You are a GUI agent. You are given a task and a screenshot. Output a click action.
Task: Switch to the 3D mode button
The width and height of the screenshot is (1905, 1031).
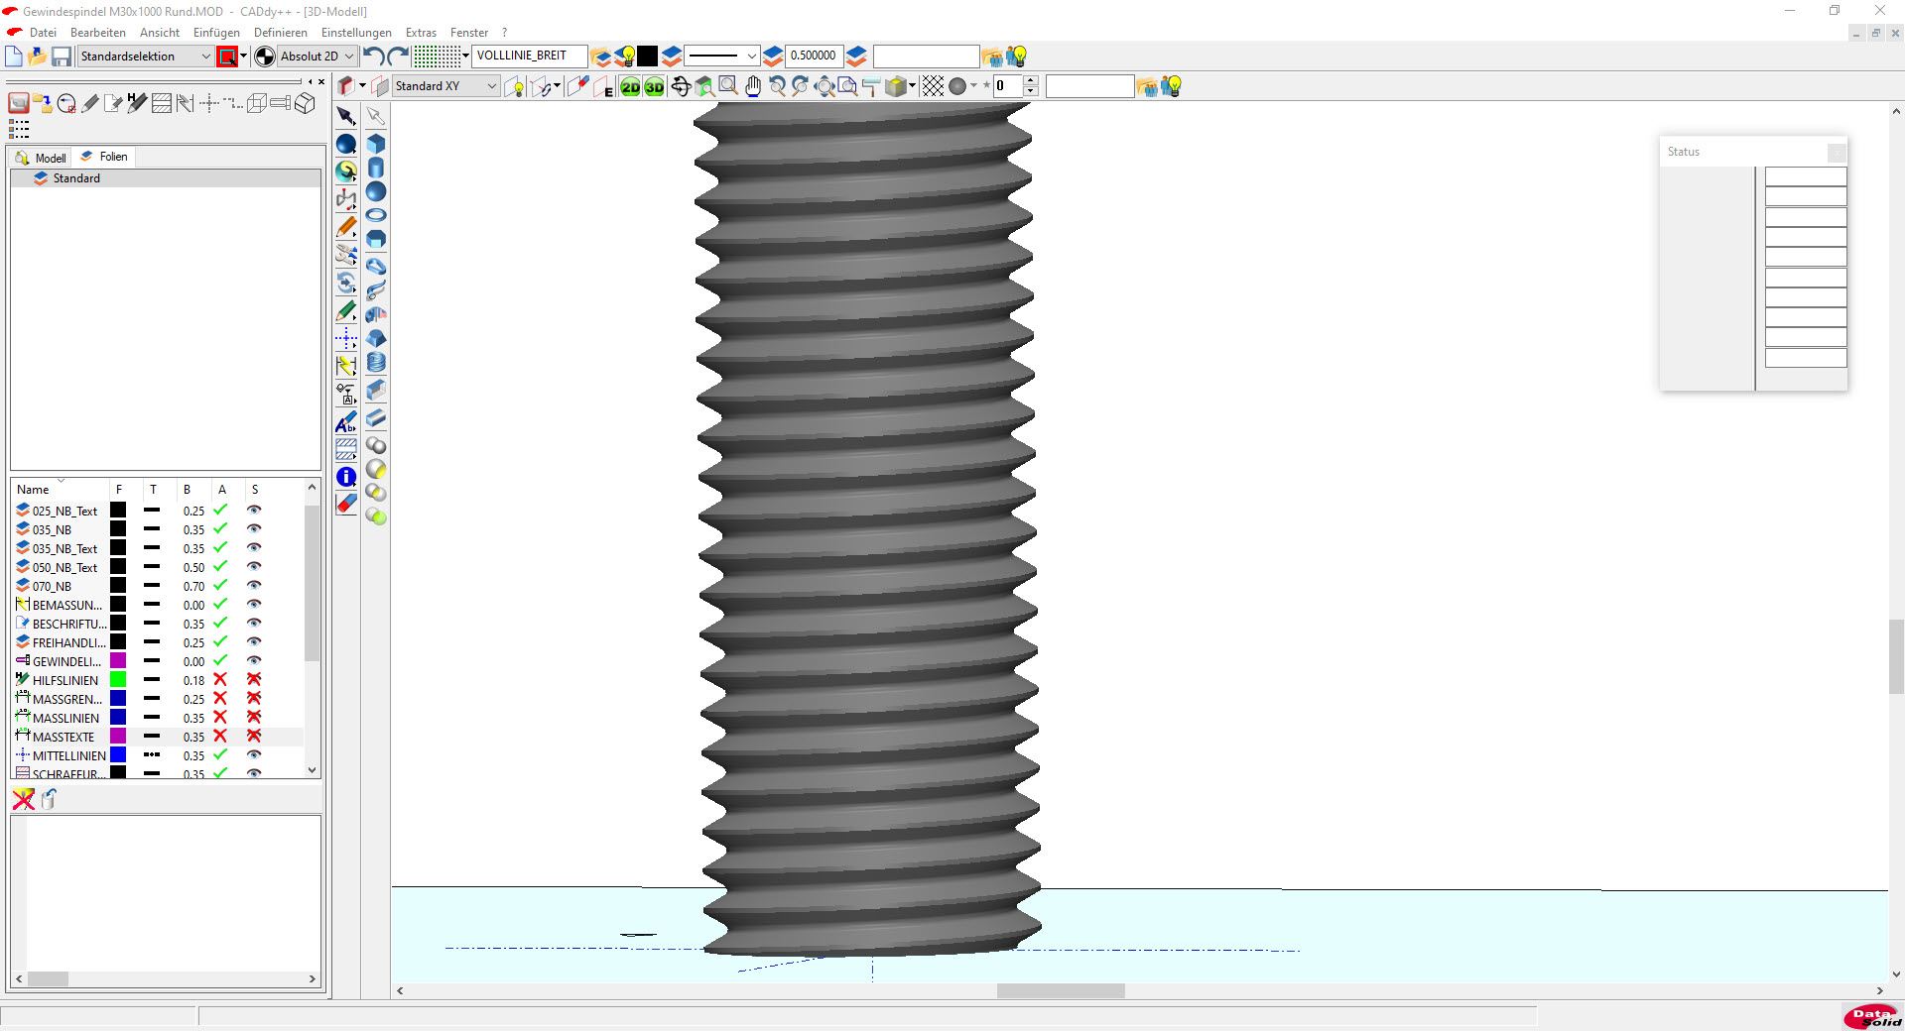click(655, 87)
